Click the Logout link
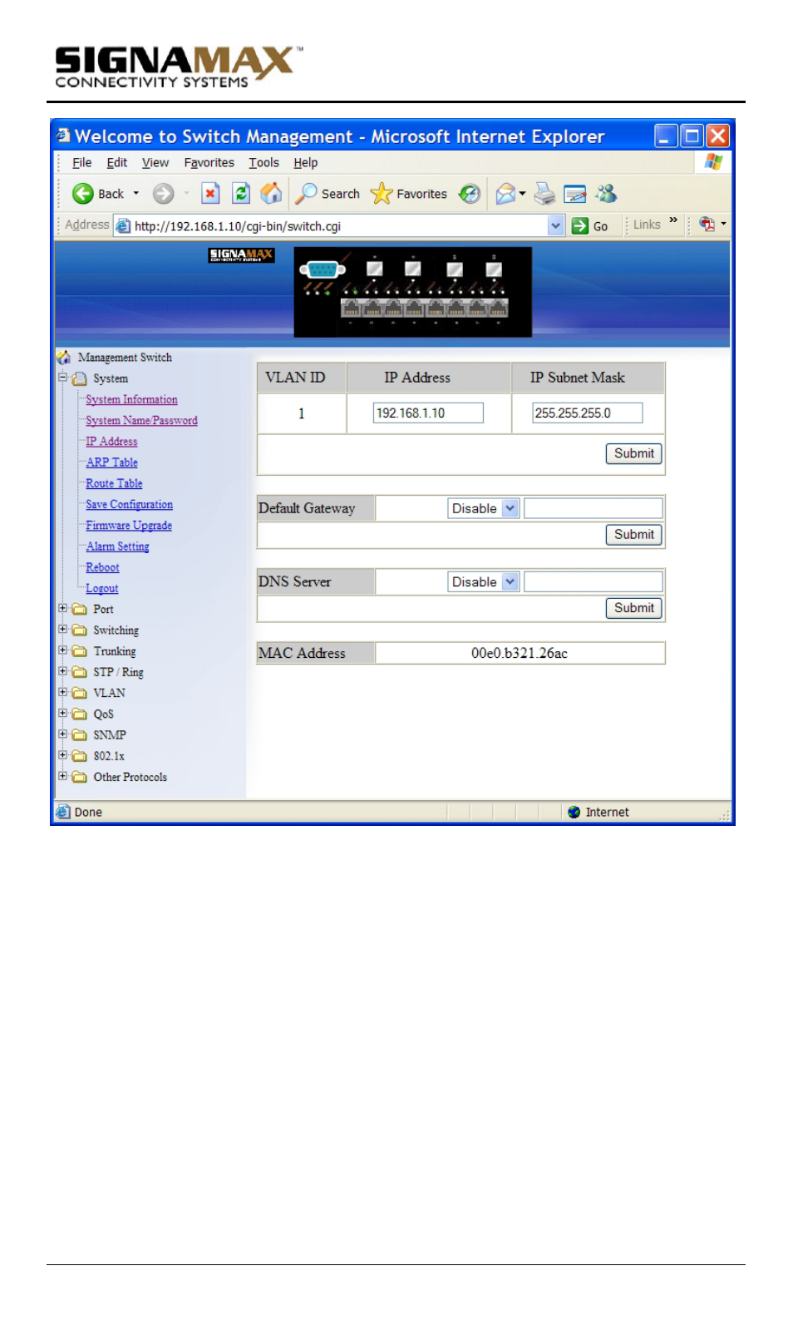The width and height of the screenshot is (793, 1335). point(102,589)
